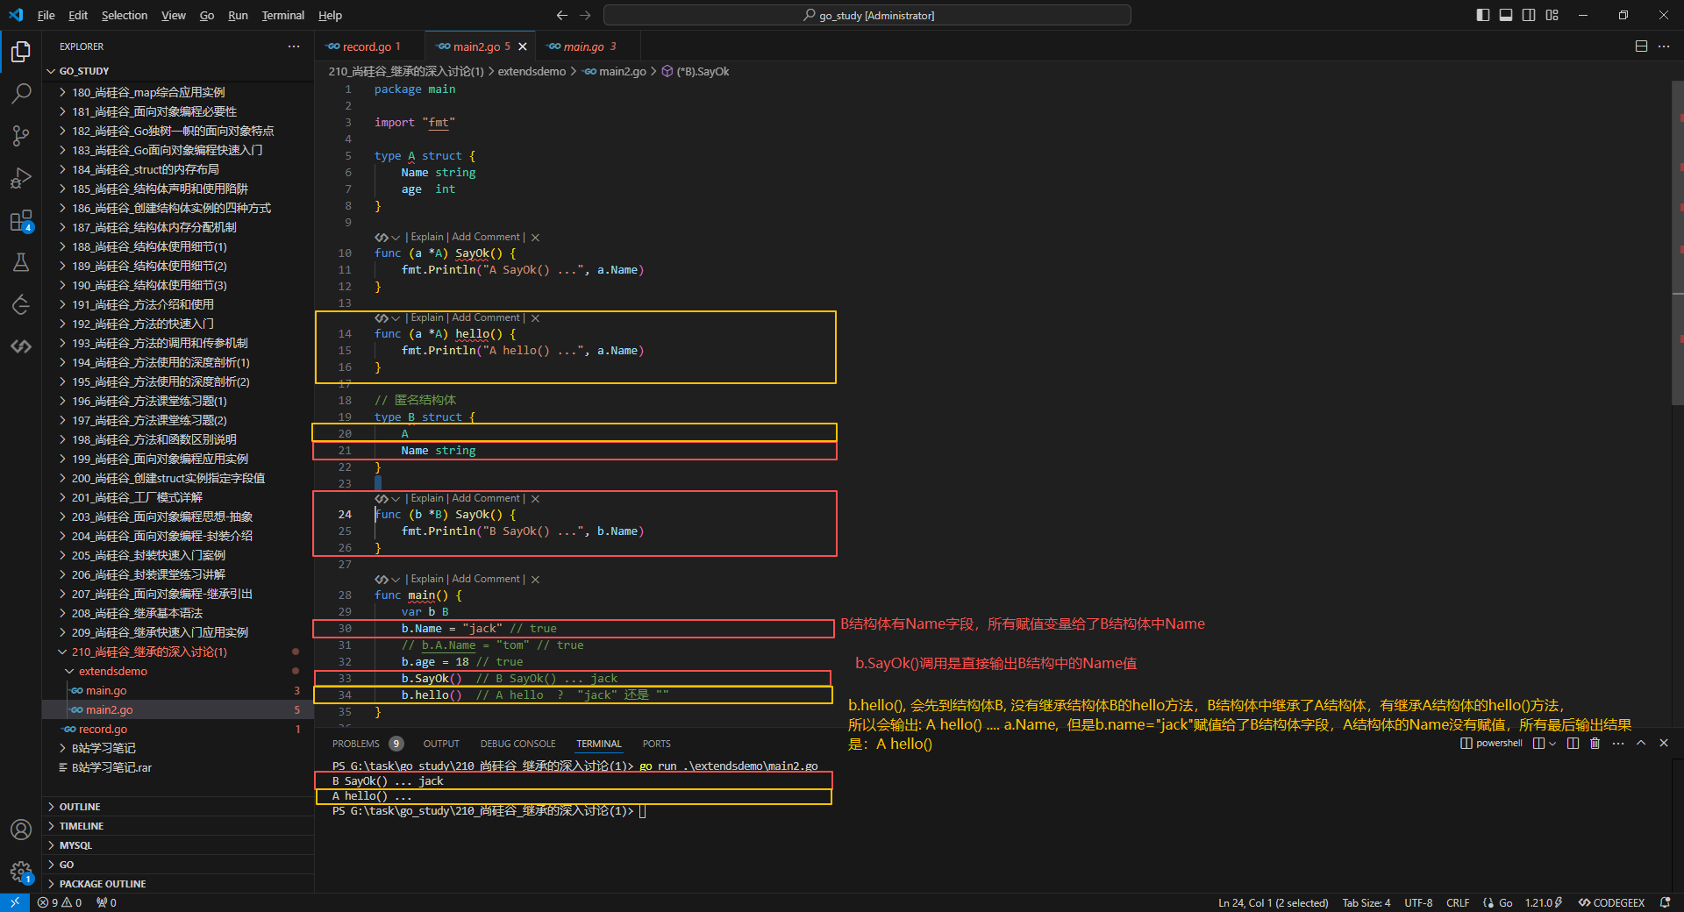Click the CODEGEEX status bar item

pos(1612,902)
